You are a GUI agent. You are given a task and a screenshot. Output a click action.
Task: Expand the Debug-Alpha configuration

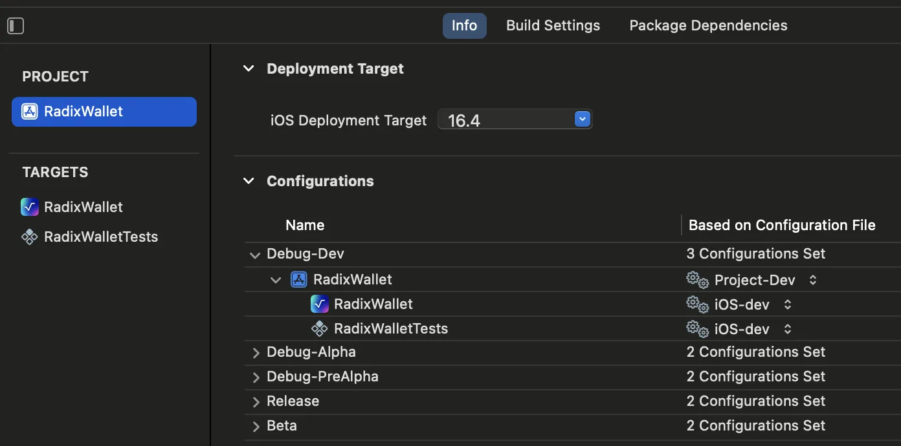[256, 352]
